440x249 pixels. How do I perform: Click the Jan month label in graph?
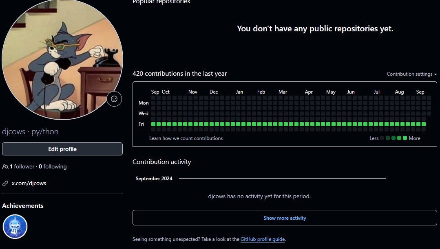click(239, 92)
